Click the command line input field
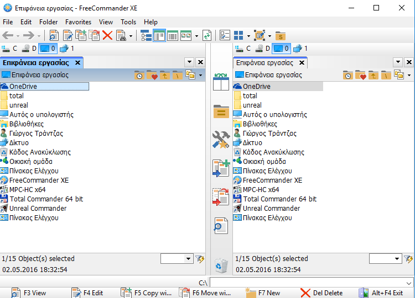The height and width of the screenshot is (298, 415). coord(312,283)
